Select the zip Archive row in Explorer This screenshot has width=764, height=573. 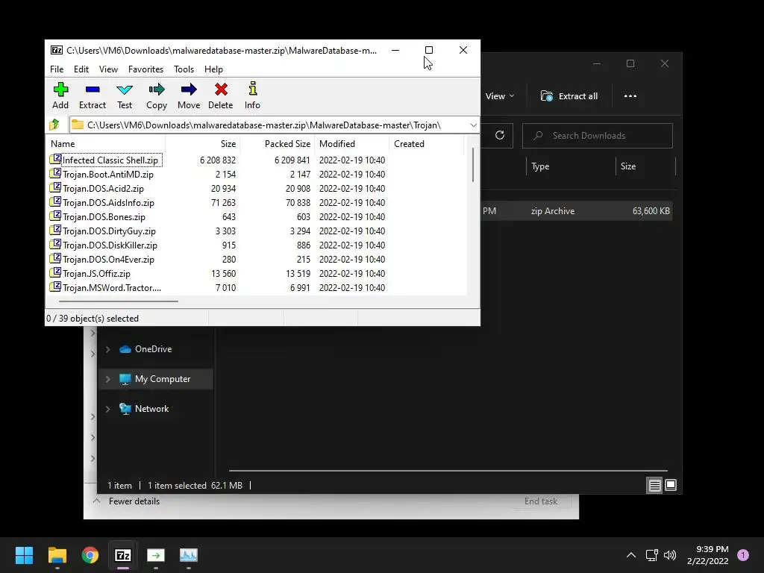click(x=577, y=211)
